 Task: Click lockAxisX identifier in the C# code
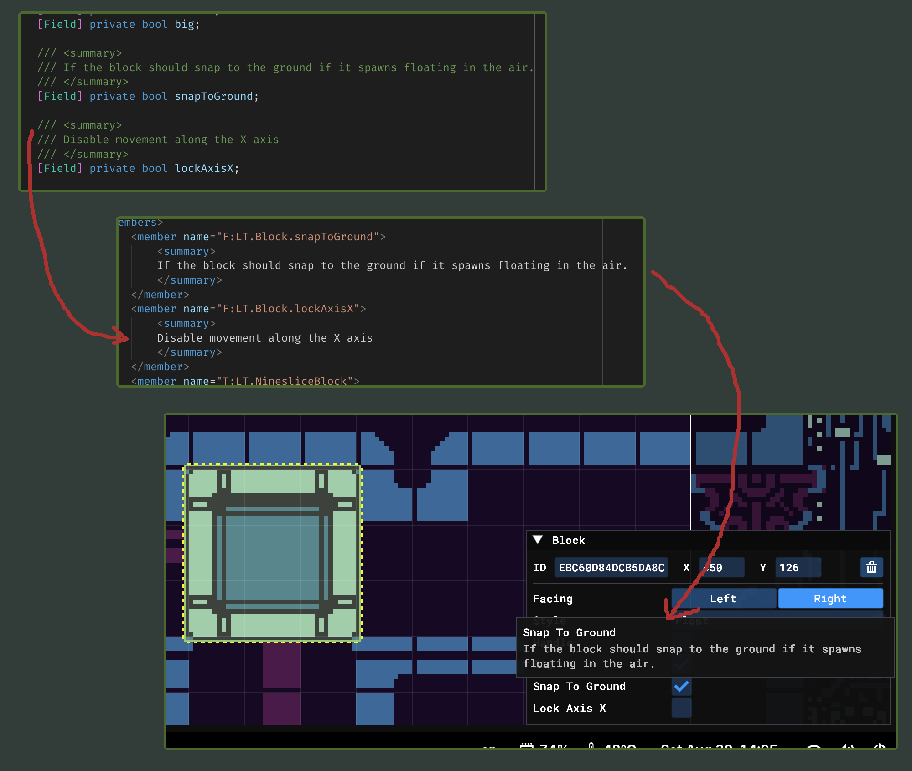click(204, 168)
